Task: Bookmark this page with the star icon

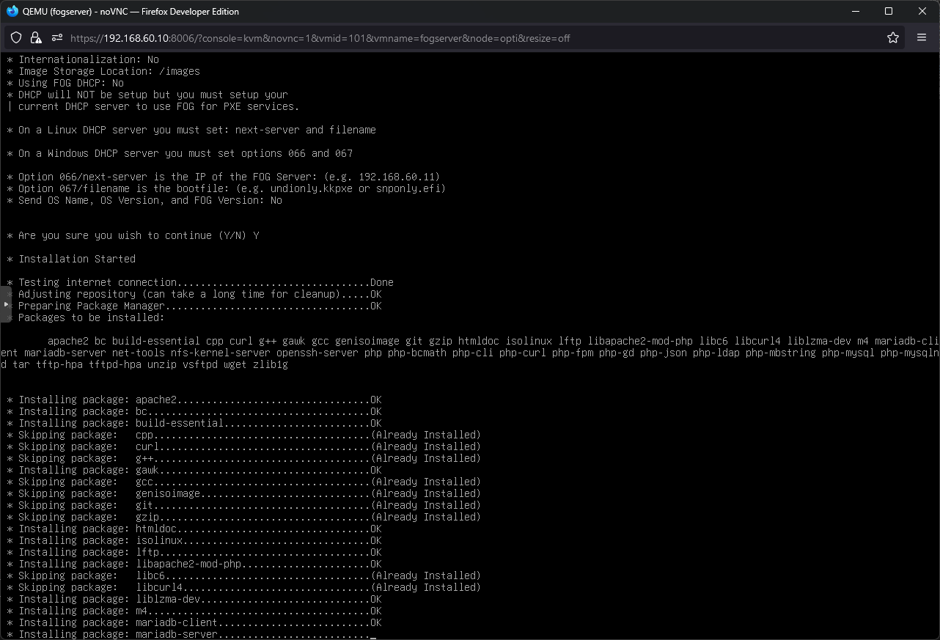Action: [x=892, y=38]
